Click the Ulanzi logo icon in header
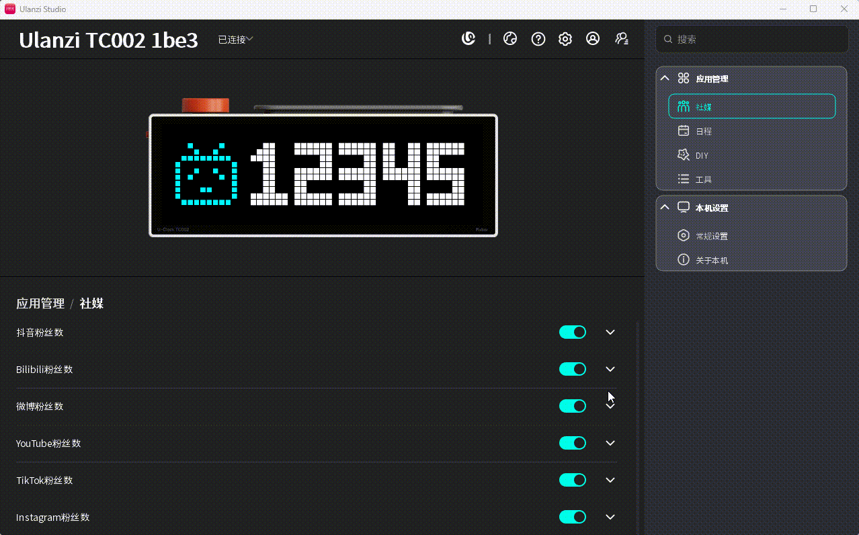This screenshot has height=535, width=859. click(468, 39)
